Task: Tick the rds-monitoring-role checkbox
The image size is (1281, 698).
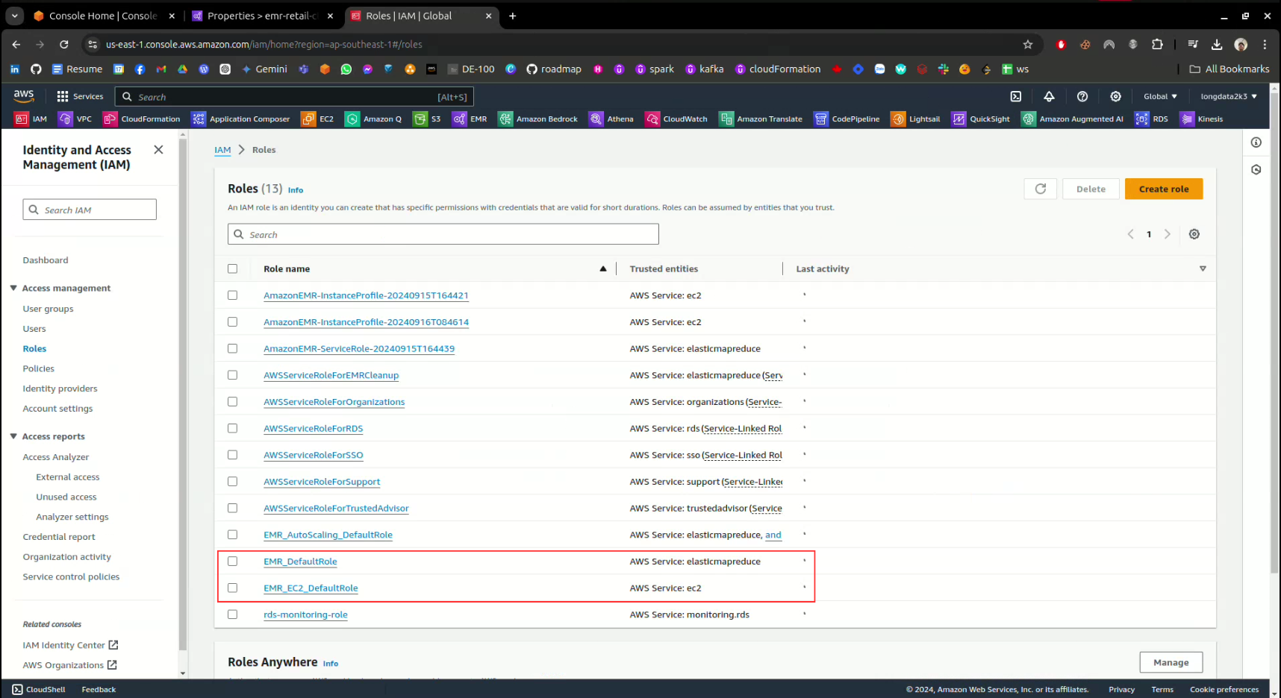Action: pyautogui.click(x=232, y=614)
